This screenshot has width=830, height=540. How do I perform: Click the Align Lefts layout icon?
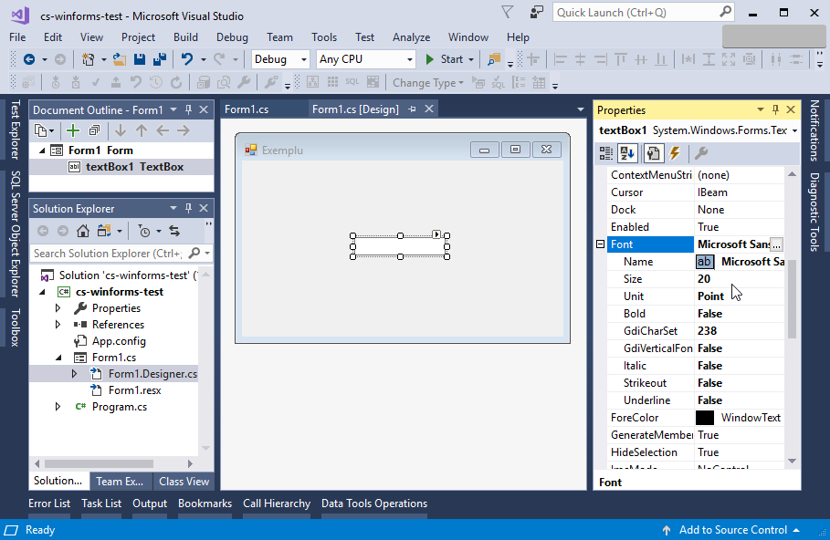click(x=560, y=59)
